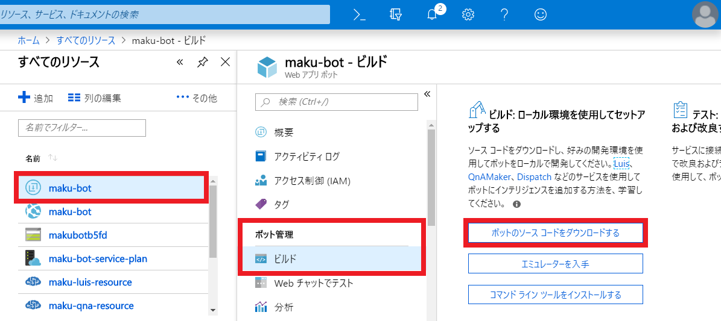Click ボットのソース コードをダウンロードする

coord(556,233)
